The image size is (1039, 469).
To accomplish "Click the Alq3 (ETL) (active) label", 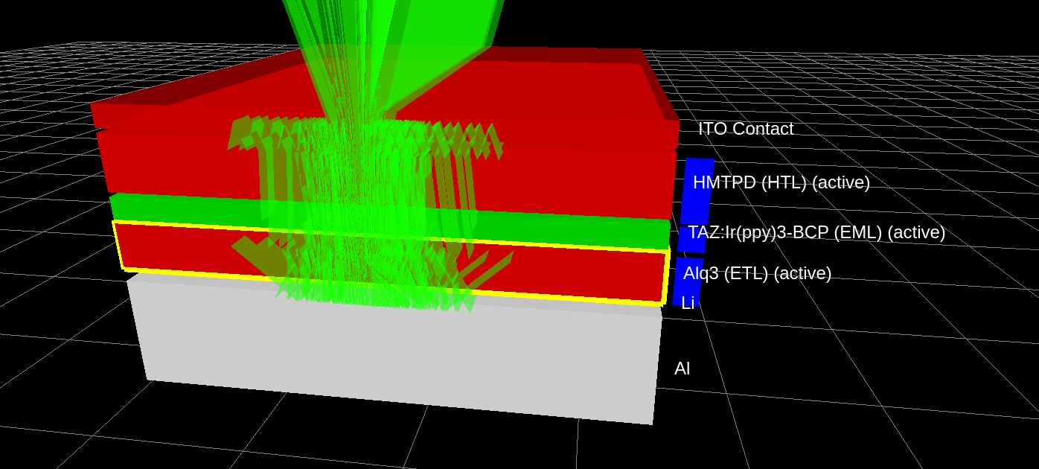I will pyautogui.click(x=757, y=274).
